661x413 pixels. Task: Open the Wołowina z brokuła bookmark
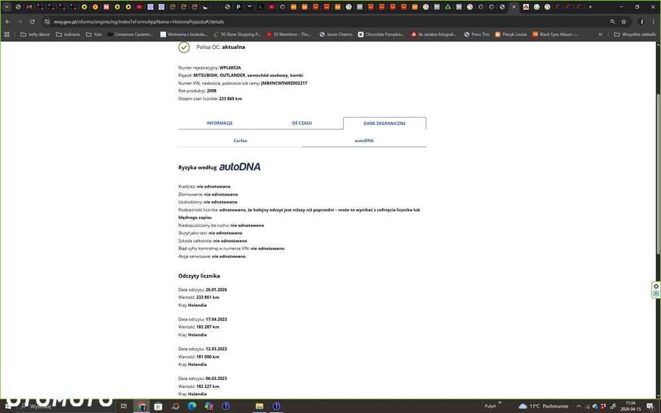pos(184,34)
